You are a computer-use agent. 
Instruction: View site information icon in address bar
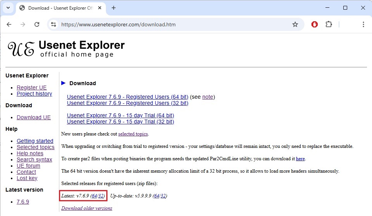click(54, 24)
